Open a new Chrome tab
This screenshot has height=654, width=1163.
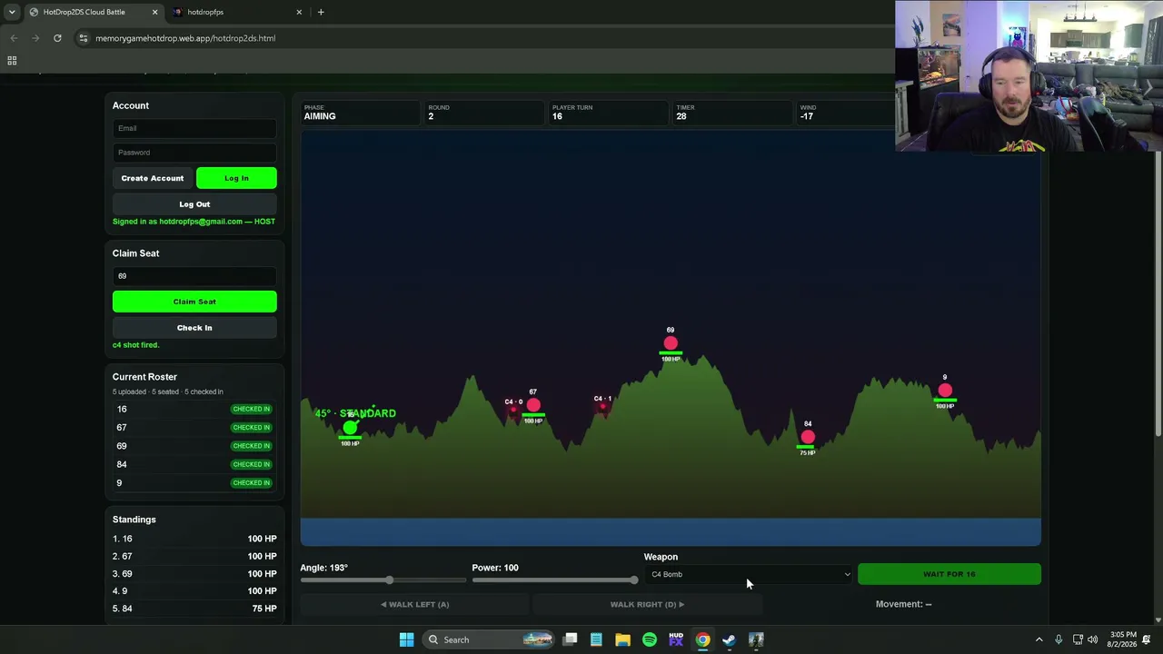(x=321, y=12)
